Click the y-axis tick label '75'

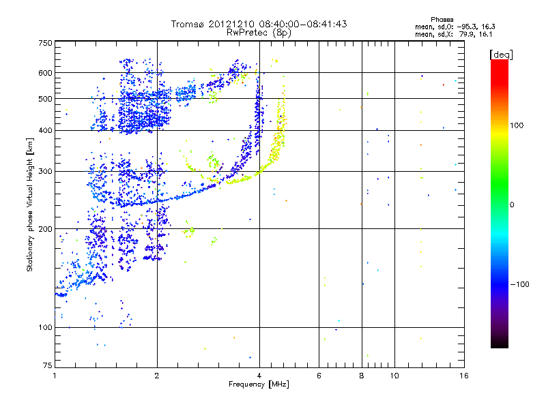(x=48, y=365)
